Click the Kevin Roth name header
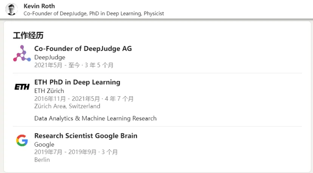Screen dimensions: 313x173 [39, 6]
